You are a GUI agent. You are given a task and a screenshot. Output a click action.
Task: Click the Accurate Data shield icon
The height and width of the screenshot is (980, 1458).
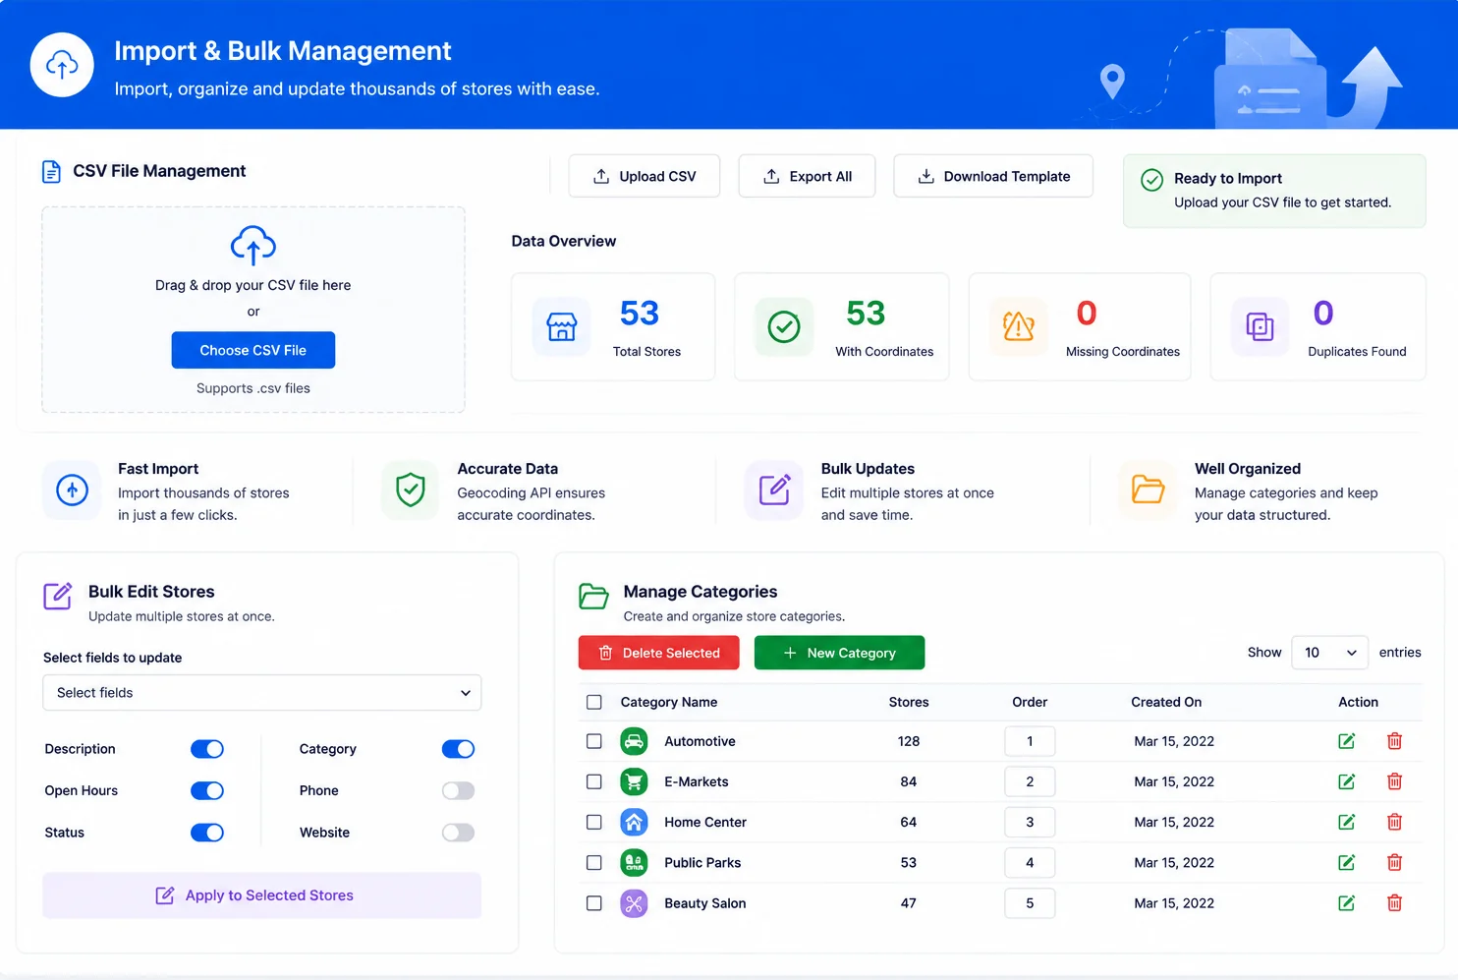click(x=410, y=490)
